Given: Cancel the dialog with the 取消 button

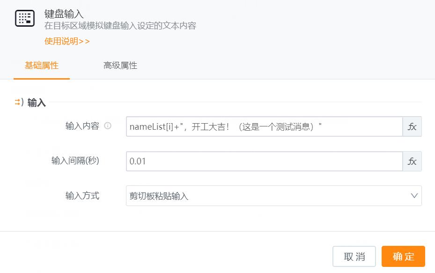Looking at the screenshot, I should point(354,256).
